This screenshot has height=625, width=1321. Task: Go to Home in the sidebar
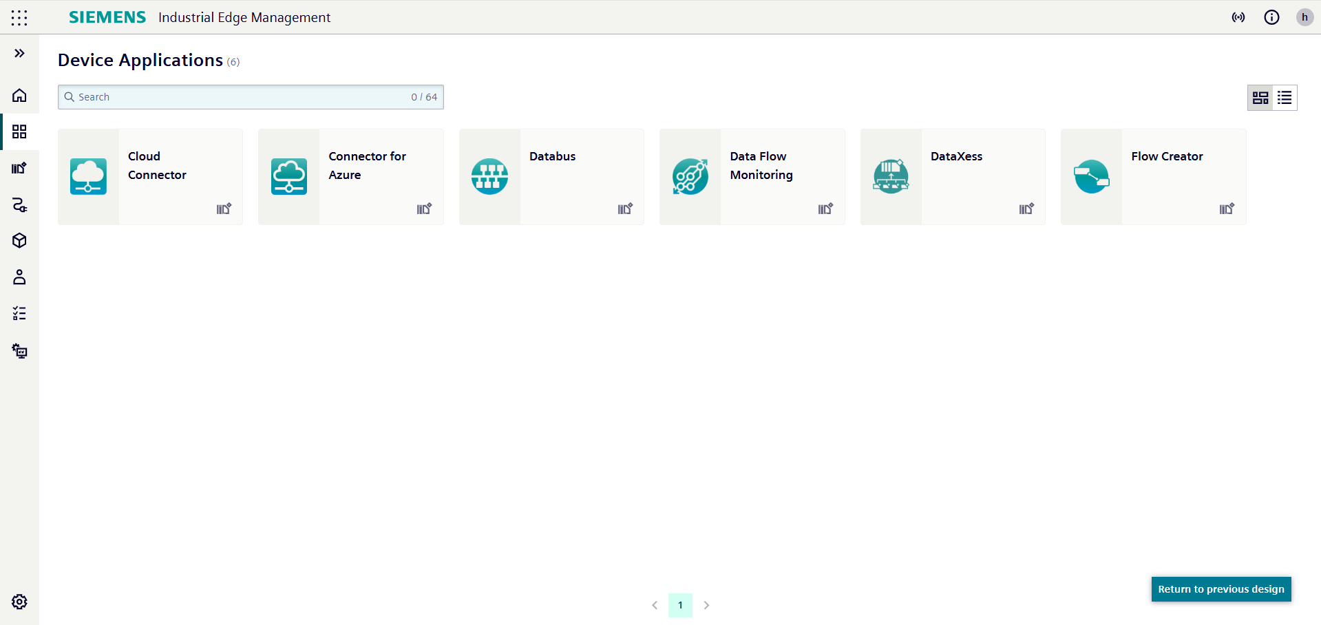point(19,95)
